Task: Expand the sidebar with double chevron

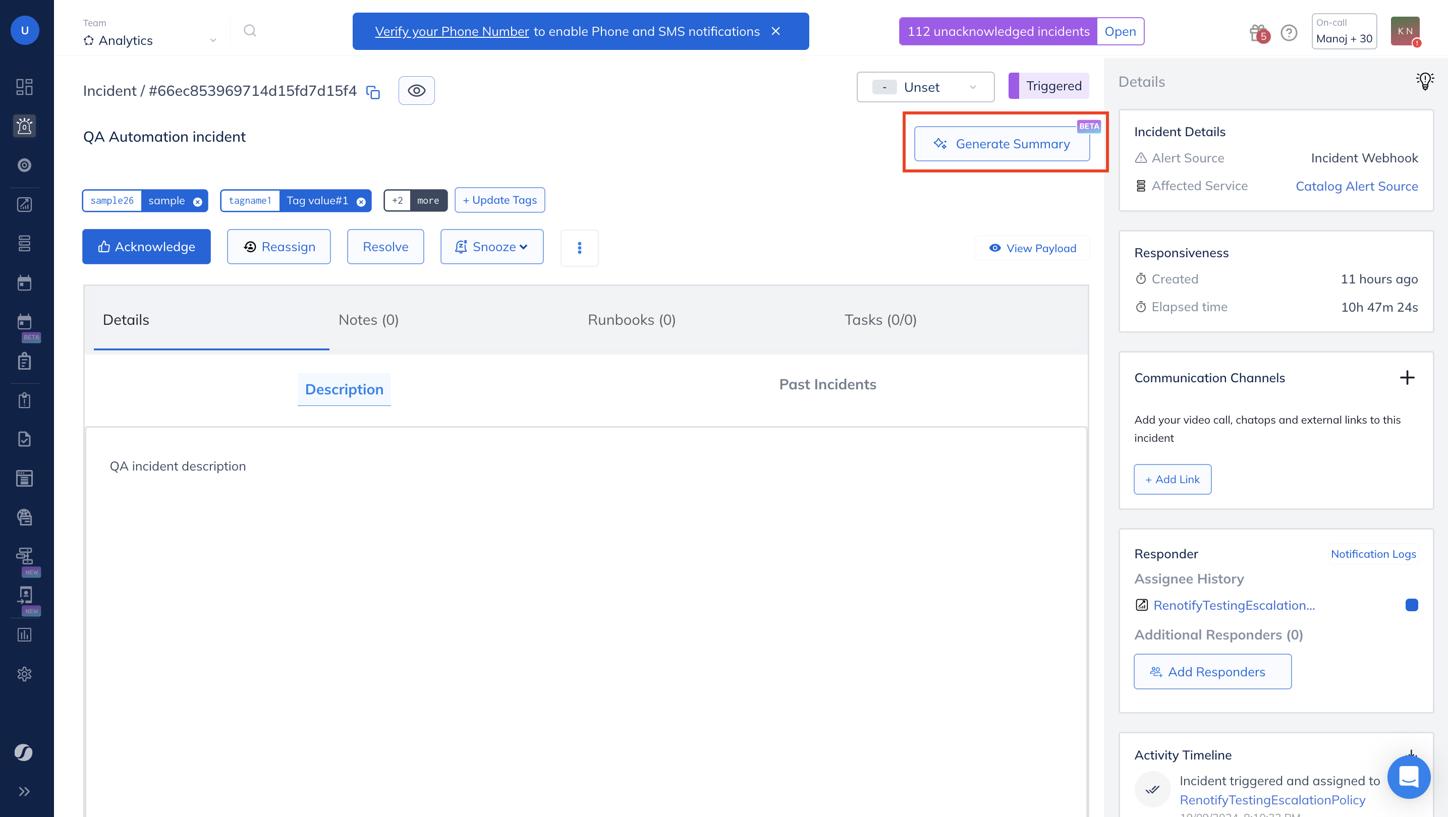Action: click(24, 792)
